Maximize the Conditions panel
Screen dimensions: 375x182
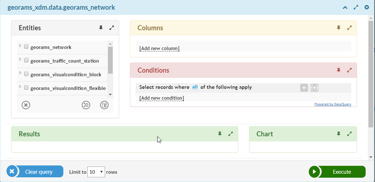click(349, 70)
